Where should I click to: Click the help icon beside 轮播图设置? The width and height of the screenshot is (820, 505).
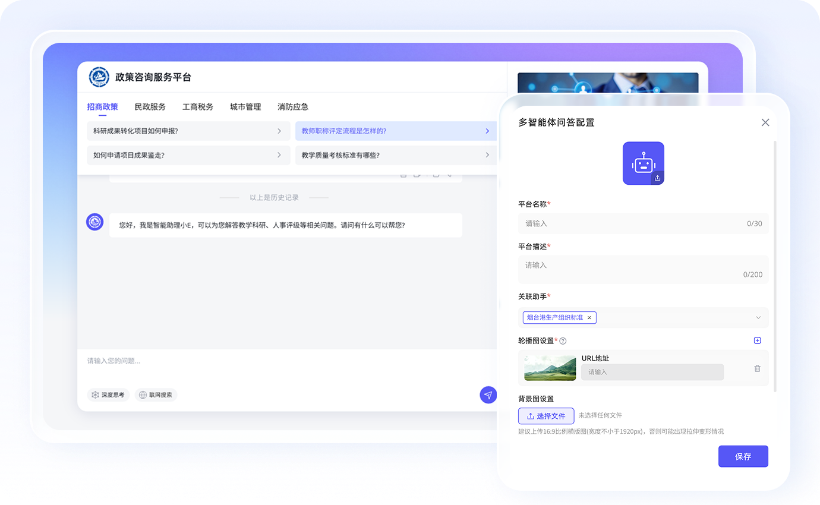click(563, 341)
